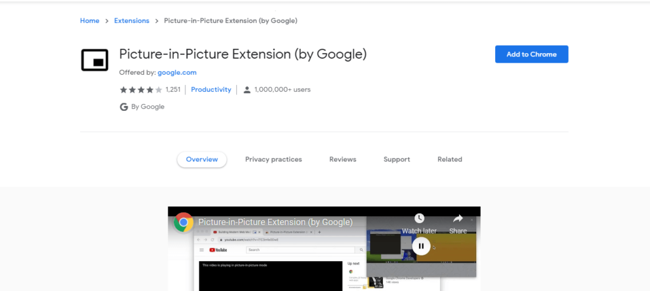
Task: Open the Support tab
Action: coord(397,159)
